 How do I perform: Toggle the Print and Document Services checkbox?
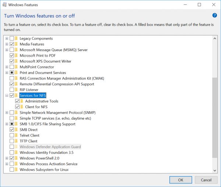[x=12, y=73]
